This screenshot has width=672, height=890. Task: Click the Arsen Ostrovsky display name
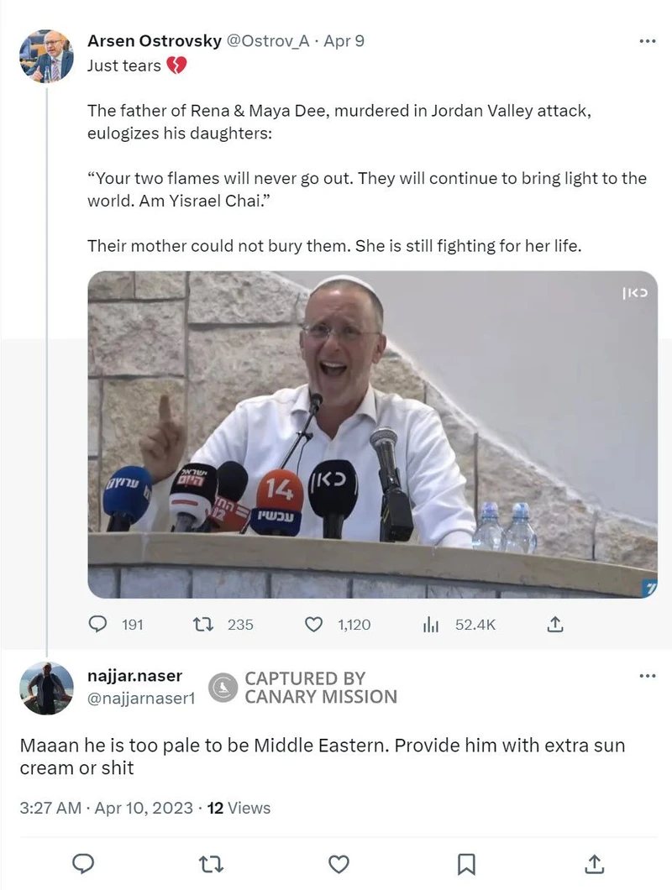point(155,40)
